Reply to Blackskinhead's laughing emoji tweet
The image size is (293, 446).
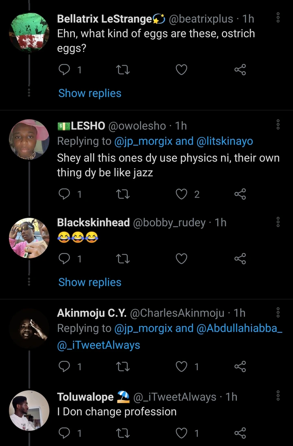(x=64, y=259)
